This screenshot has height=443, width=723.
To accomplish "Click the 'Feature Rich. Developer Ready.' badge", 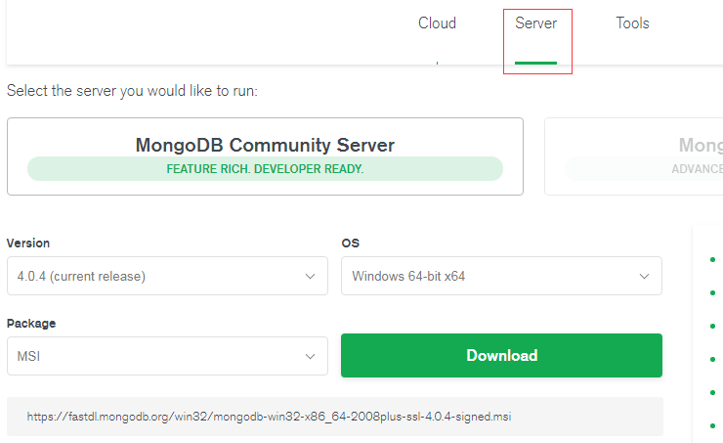I will pyautogui.click(x=265, y=169).
